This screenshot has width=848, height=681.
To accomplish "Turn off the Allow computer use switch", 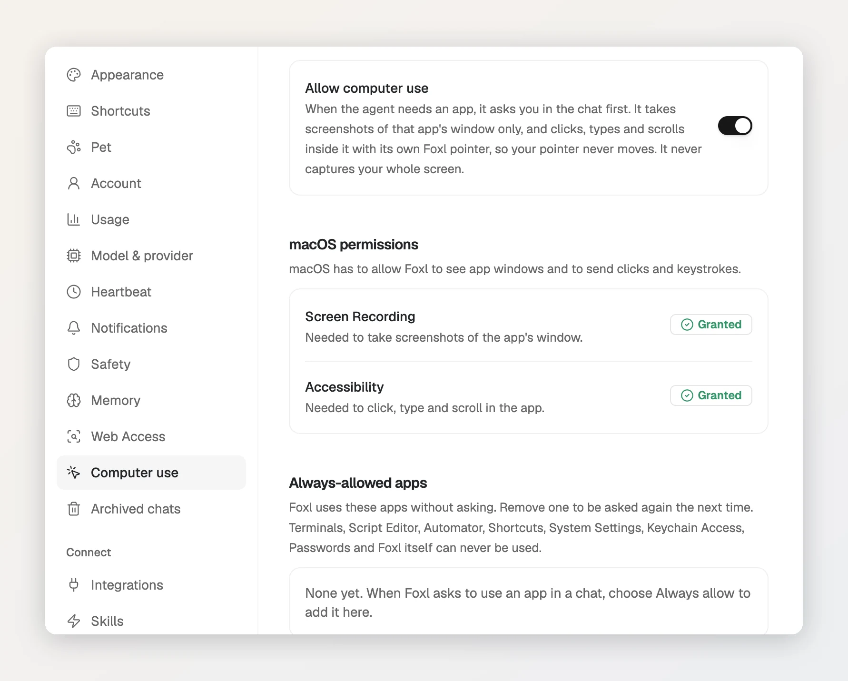I will click(x=735, y=126).
